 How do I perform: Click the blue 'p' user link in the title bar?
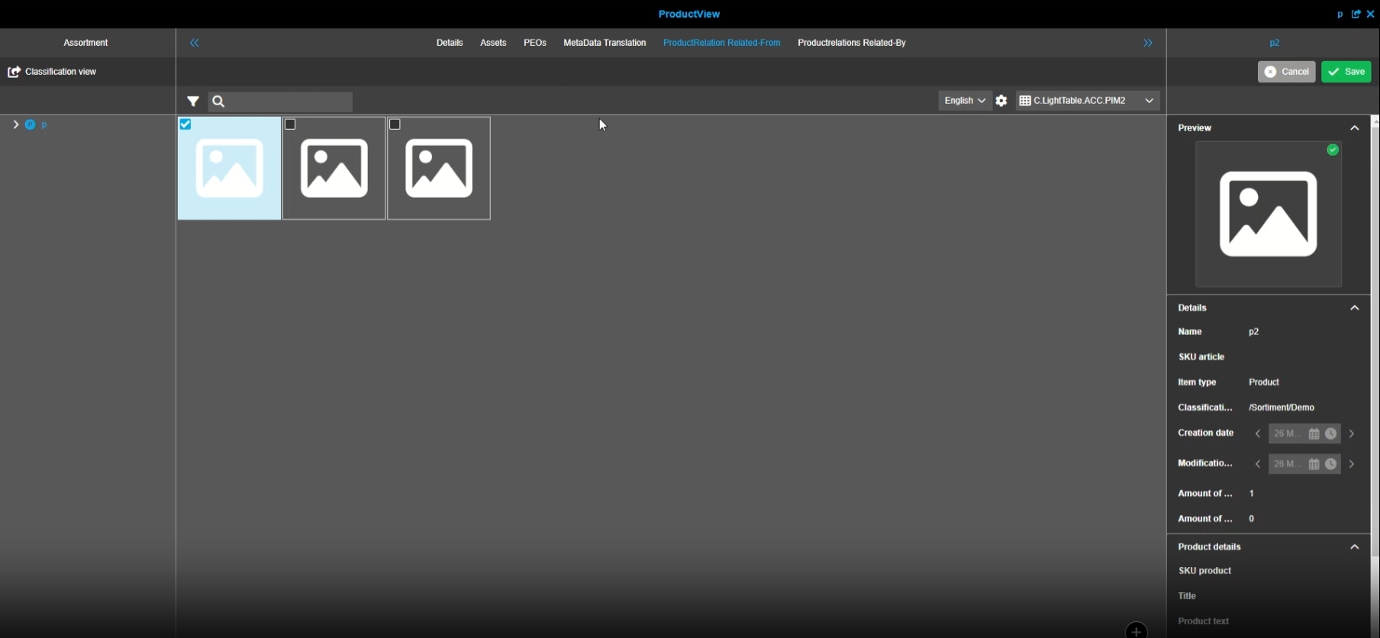[1340, 14]
